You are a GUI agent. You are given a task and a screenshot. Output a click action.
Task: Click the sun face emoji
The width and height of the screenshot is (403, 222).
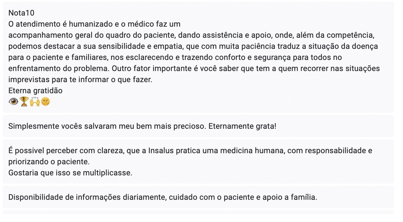click(x=45, y=102)
